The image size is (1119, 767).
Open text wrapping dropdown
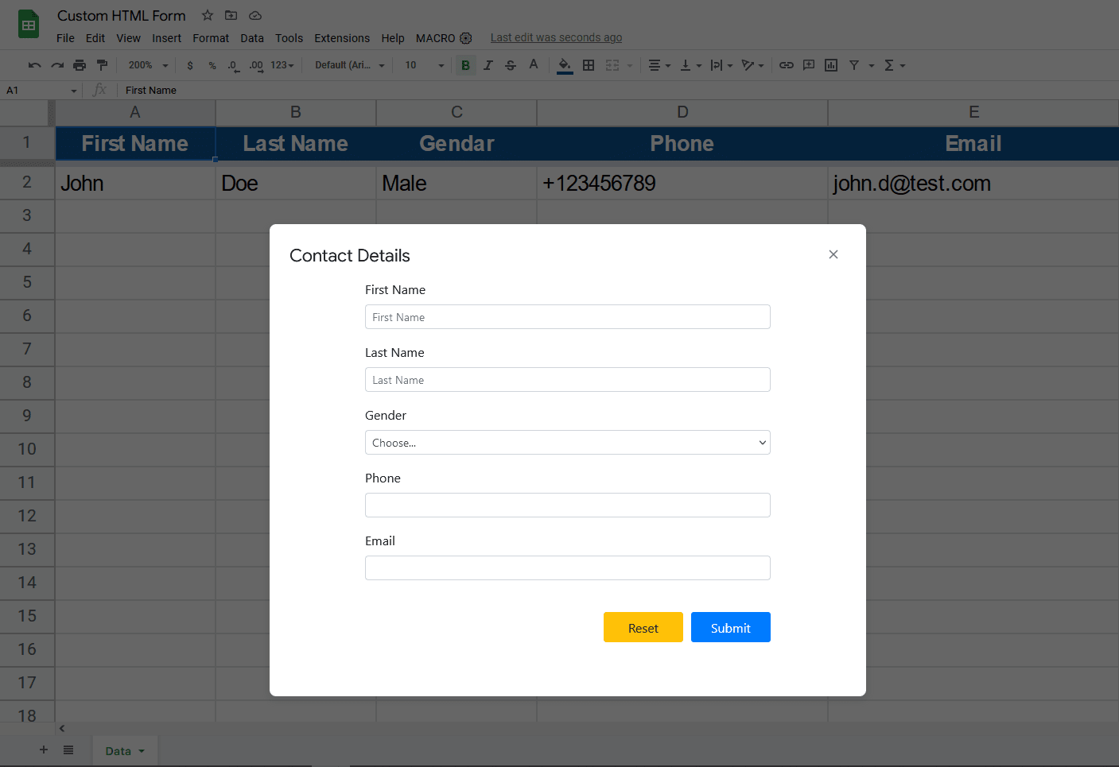[721, 65]
